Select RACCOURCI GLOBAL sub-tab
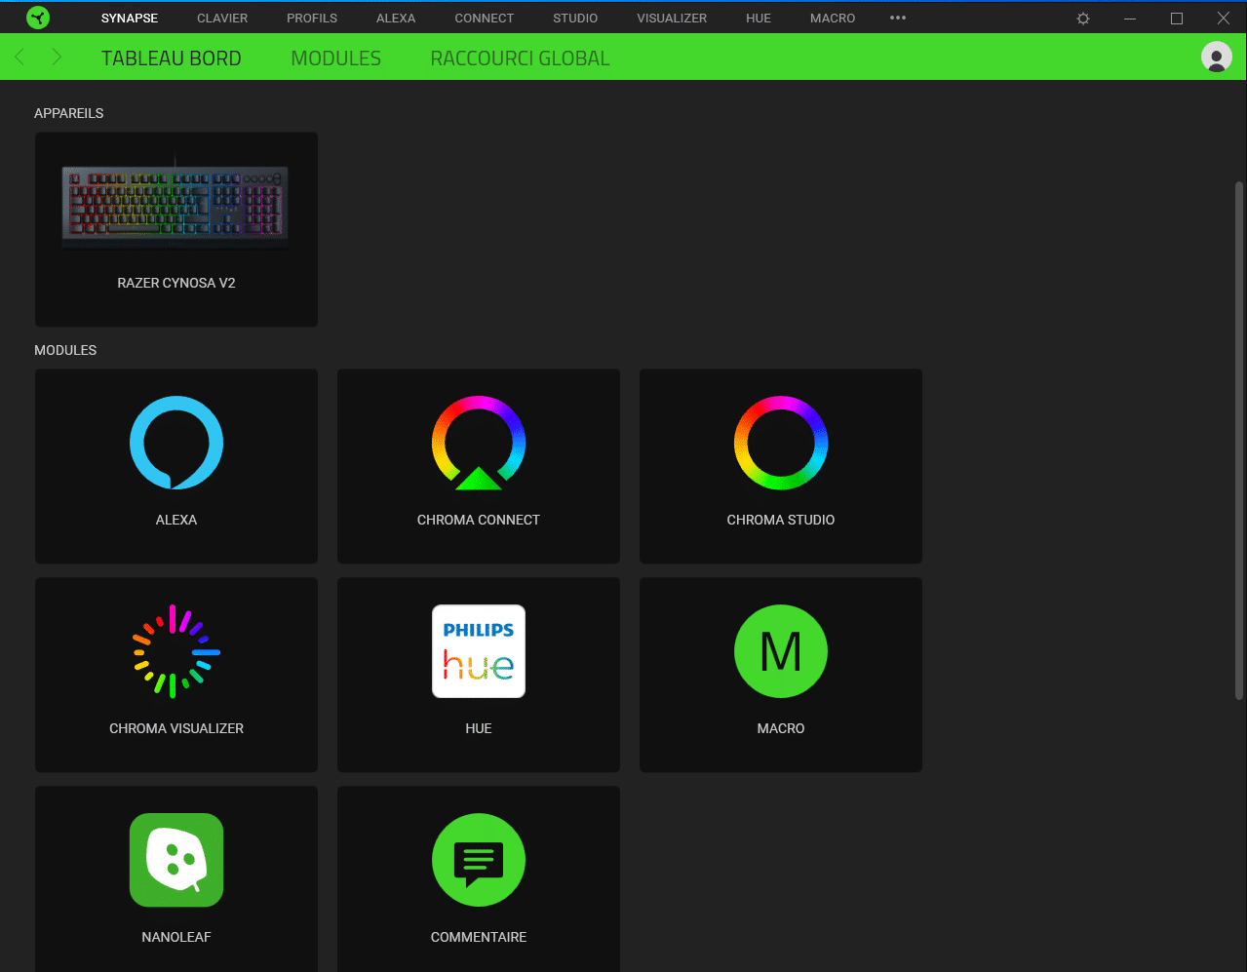Viewport: 1247px width, 972px height. (521, 58)
